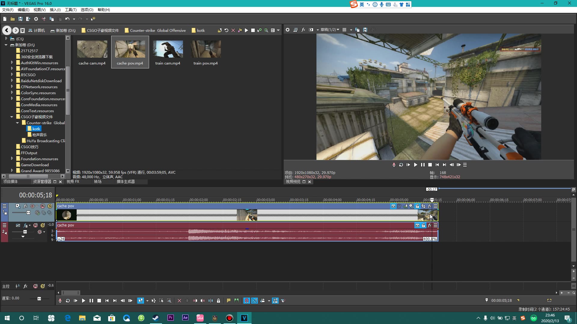Go back in explorer navigation
The image size is (577, 324).
7,30
